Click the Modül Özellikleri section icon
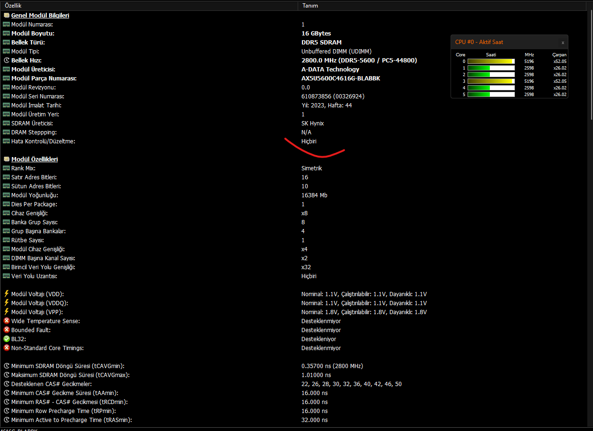Image resolution: width=593 pixels, height=431 pixels. (x=7, y=159)
